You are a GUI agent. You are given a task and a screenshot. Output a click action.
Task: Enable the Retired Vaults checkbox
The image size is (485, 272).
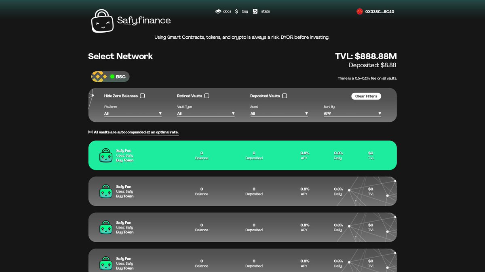[x=207, y=96]
